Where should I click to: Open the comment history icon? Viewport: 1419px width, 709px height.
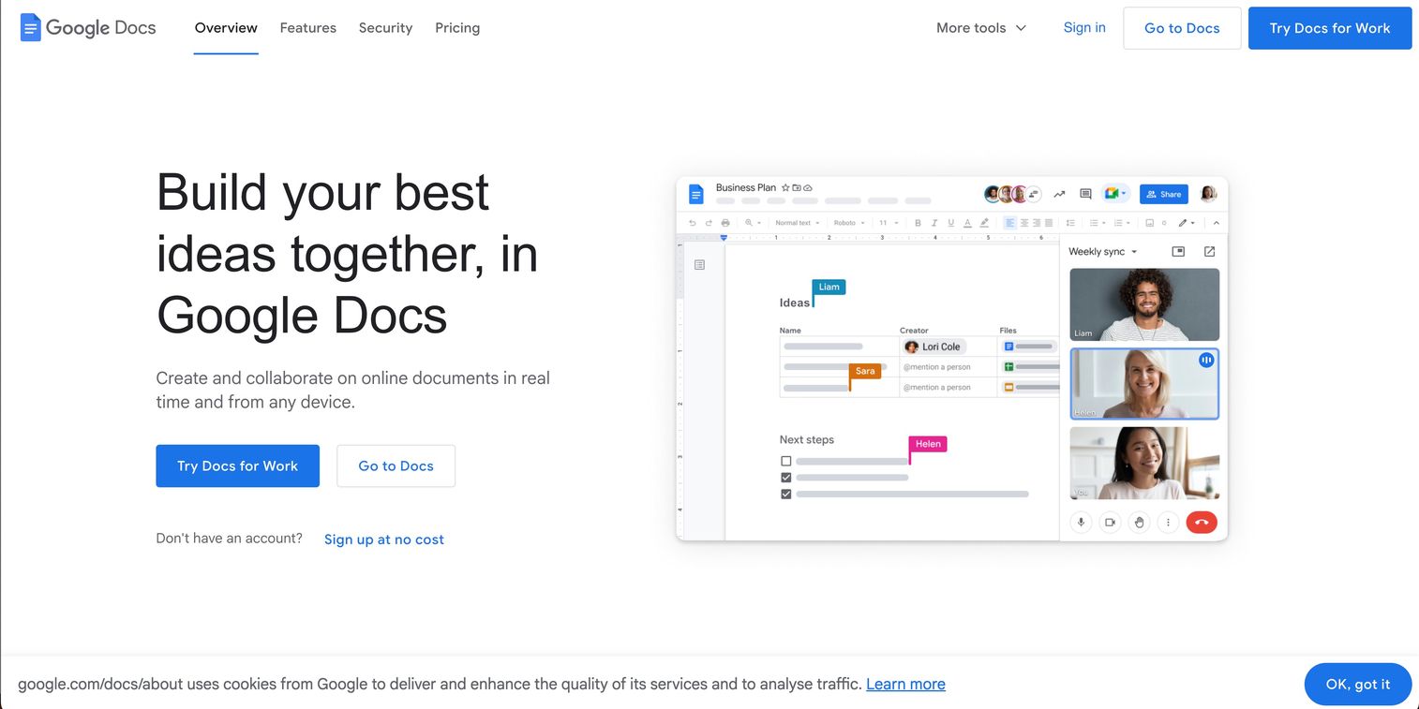(1085, 194)
